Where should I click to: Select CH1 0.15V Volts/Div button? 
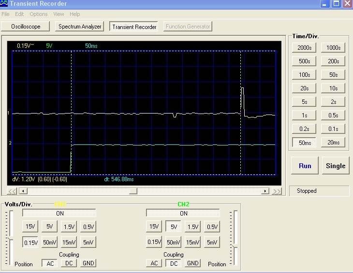[x=30, y=243]
